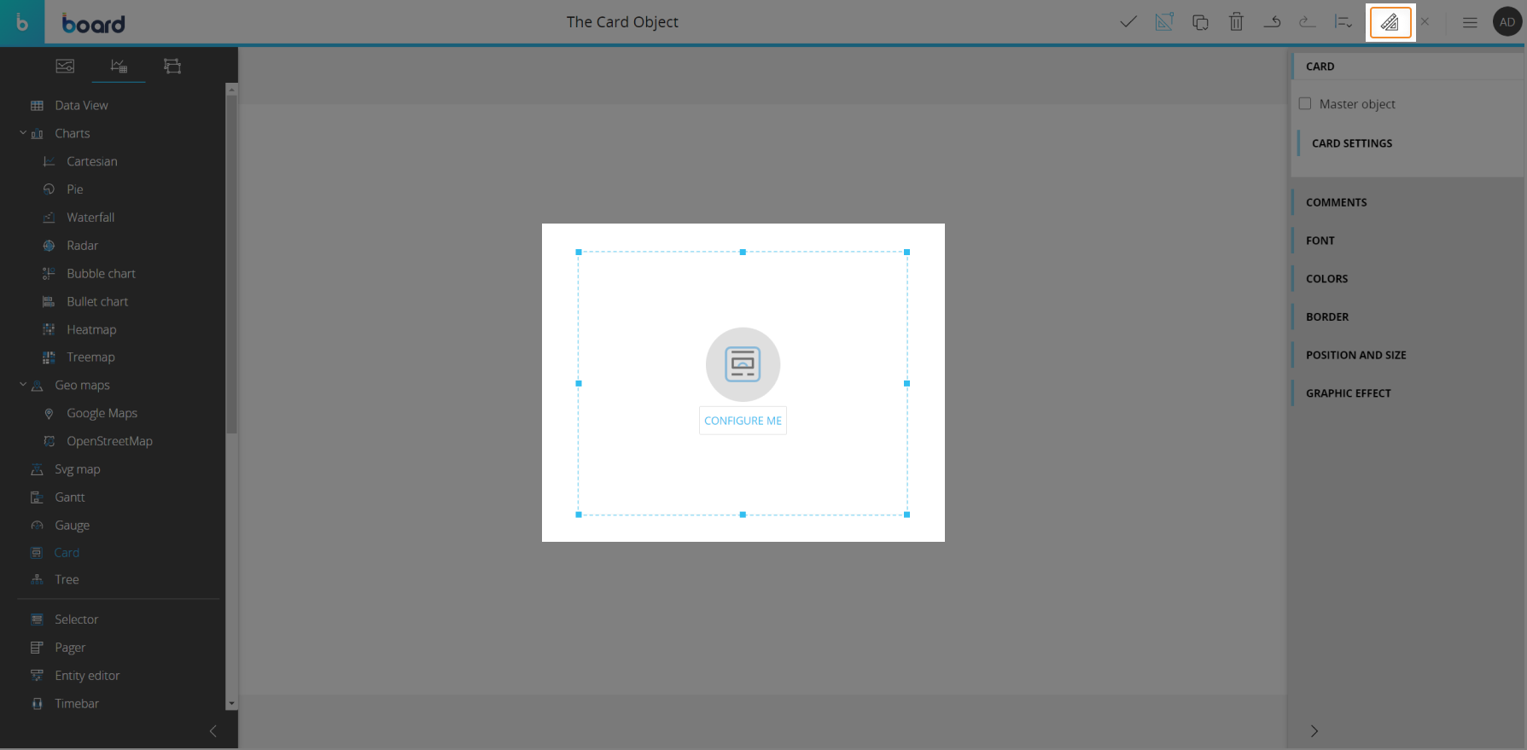The height and width of the screenshot is (750, 1527).
Task: Click the highlighted ruler design mode icon
Action: (x=1390, y=22)
